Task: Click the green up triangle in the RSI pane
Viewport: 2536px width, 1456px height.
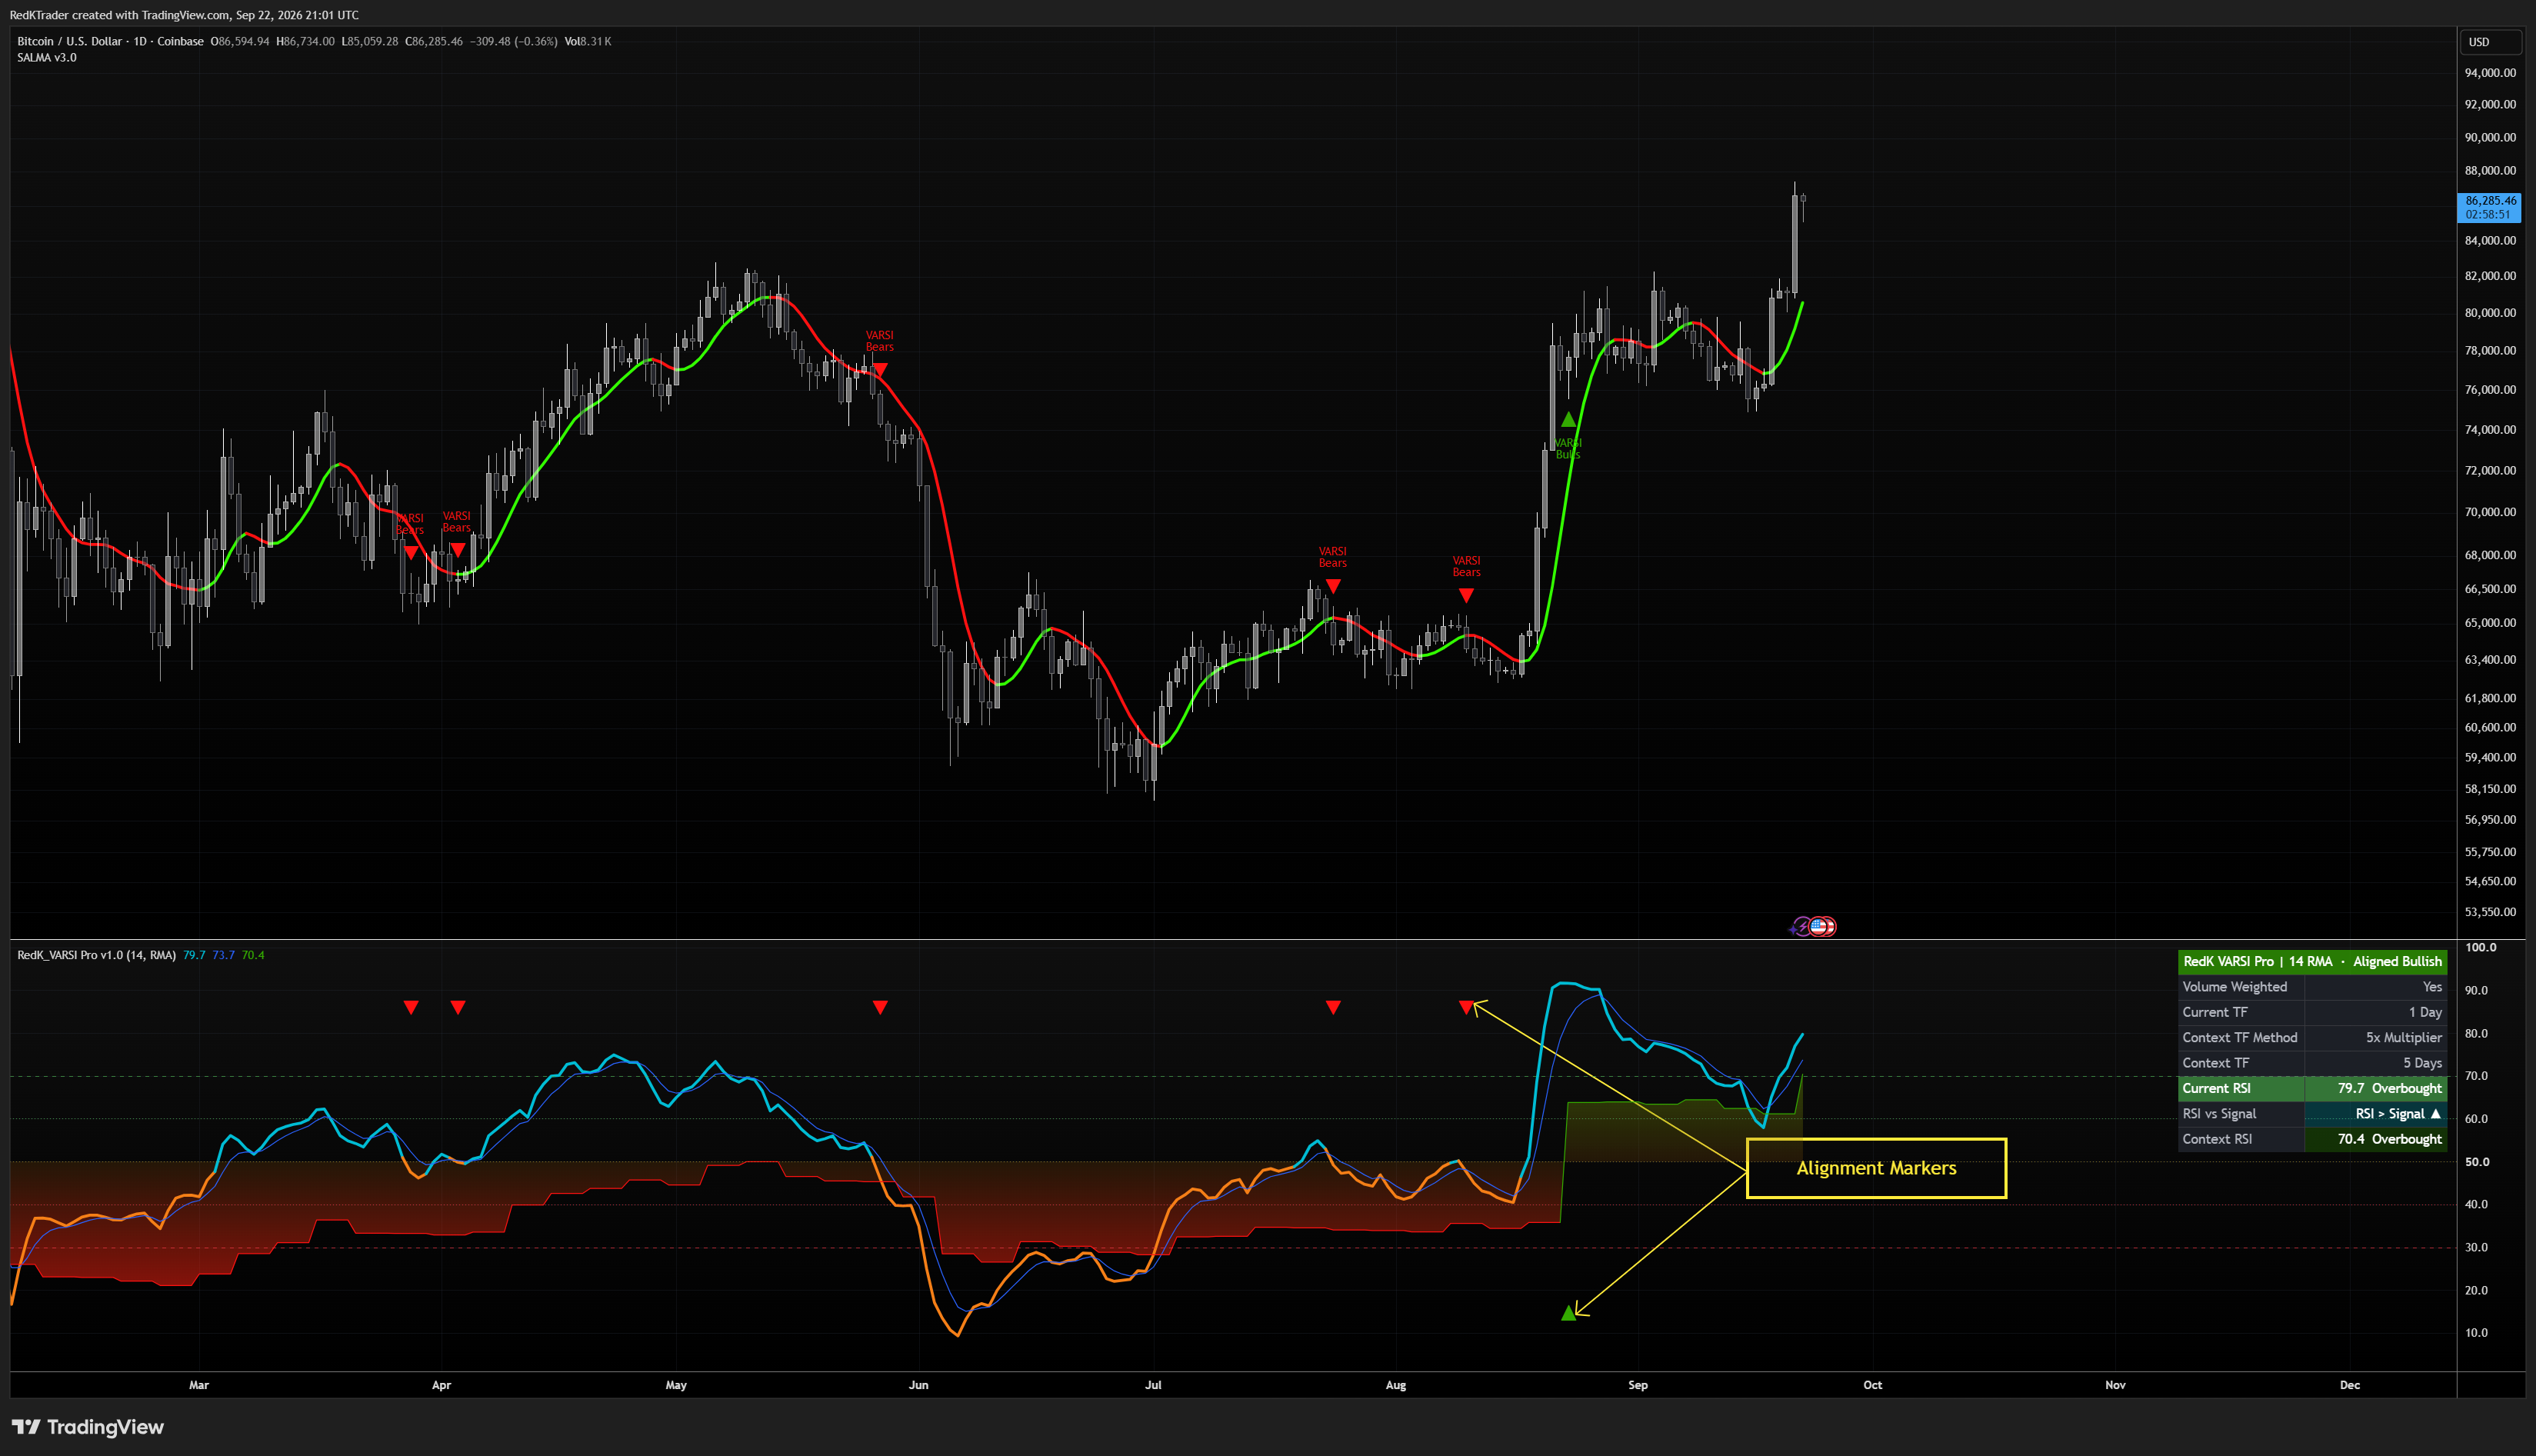Action: [x=1568, y=1313]
